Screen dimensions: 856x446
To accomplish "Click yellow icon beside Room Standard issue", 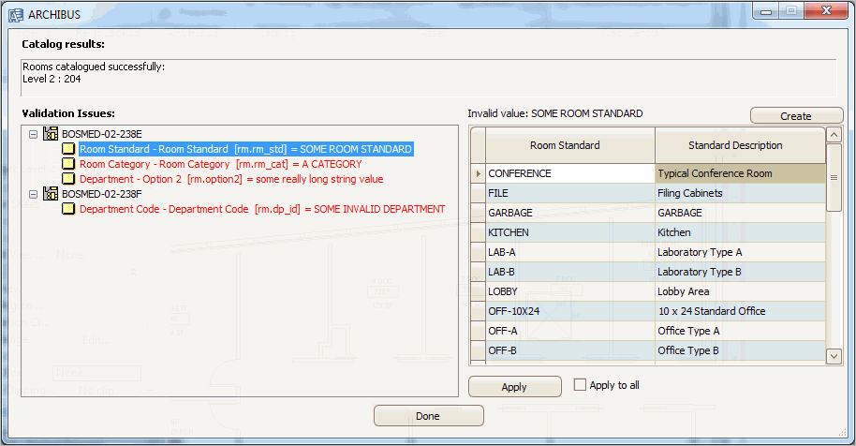I will [68, 149].
